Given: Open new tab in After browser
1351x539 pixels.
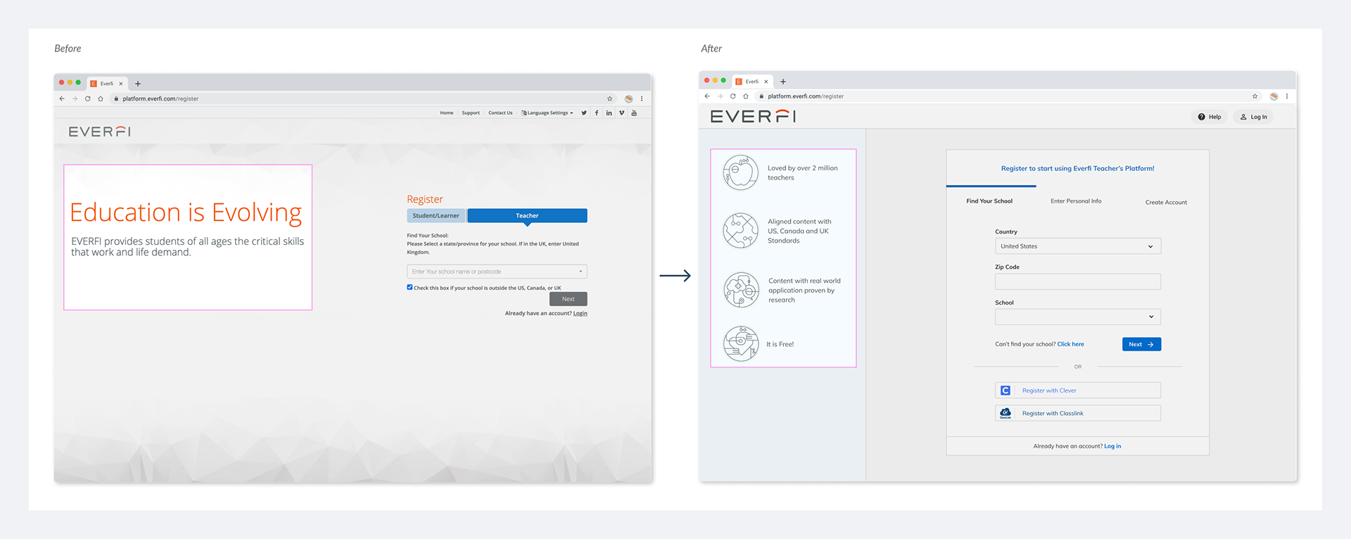Looking at the screenshot, I should click(x=783, y=82).
